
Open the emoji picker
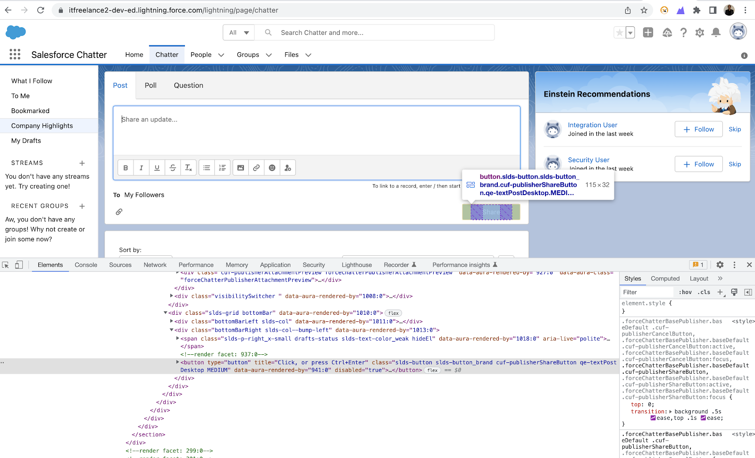pyautogui.click(x=272, y=168)
